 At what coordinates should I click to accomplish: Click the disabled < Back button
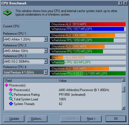[71, 119]
